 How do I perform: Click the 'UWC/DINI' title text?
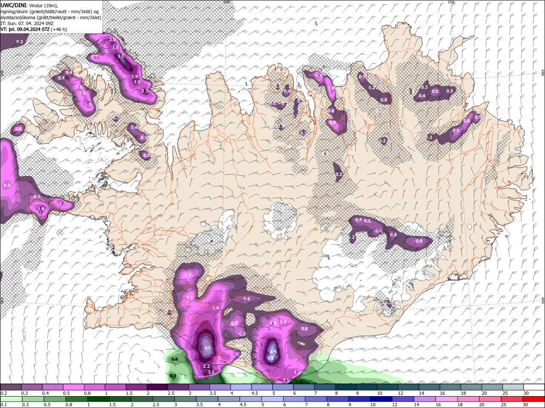[x=13, y=5]
